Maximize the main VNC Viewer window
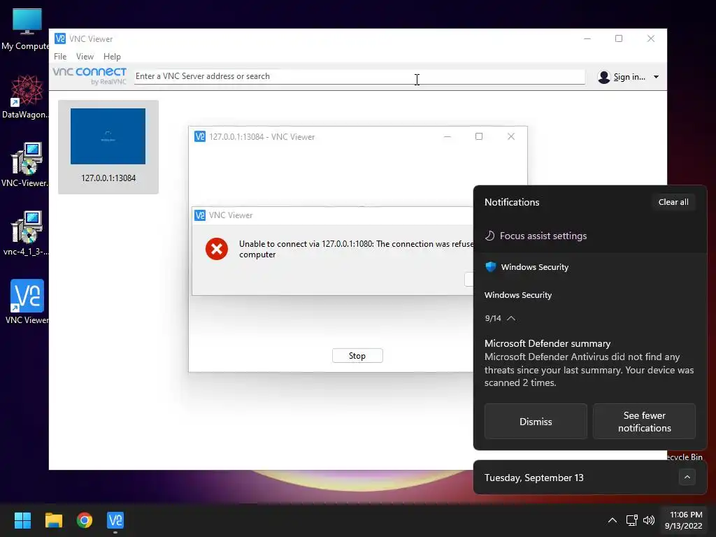716x537 pixels. [x=619, y=39]
